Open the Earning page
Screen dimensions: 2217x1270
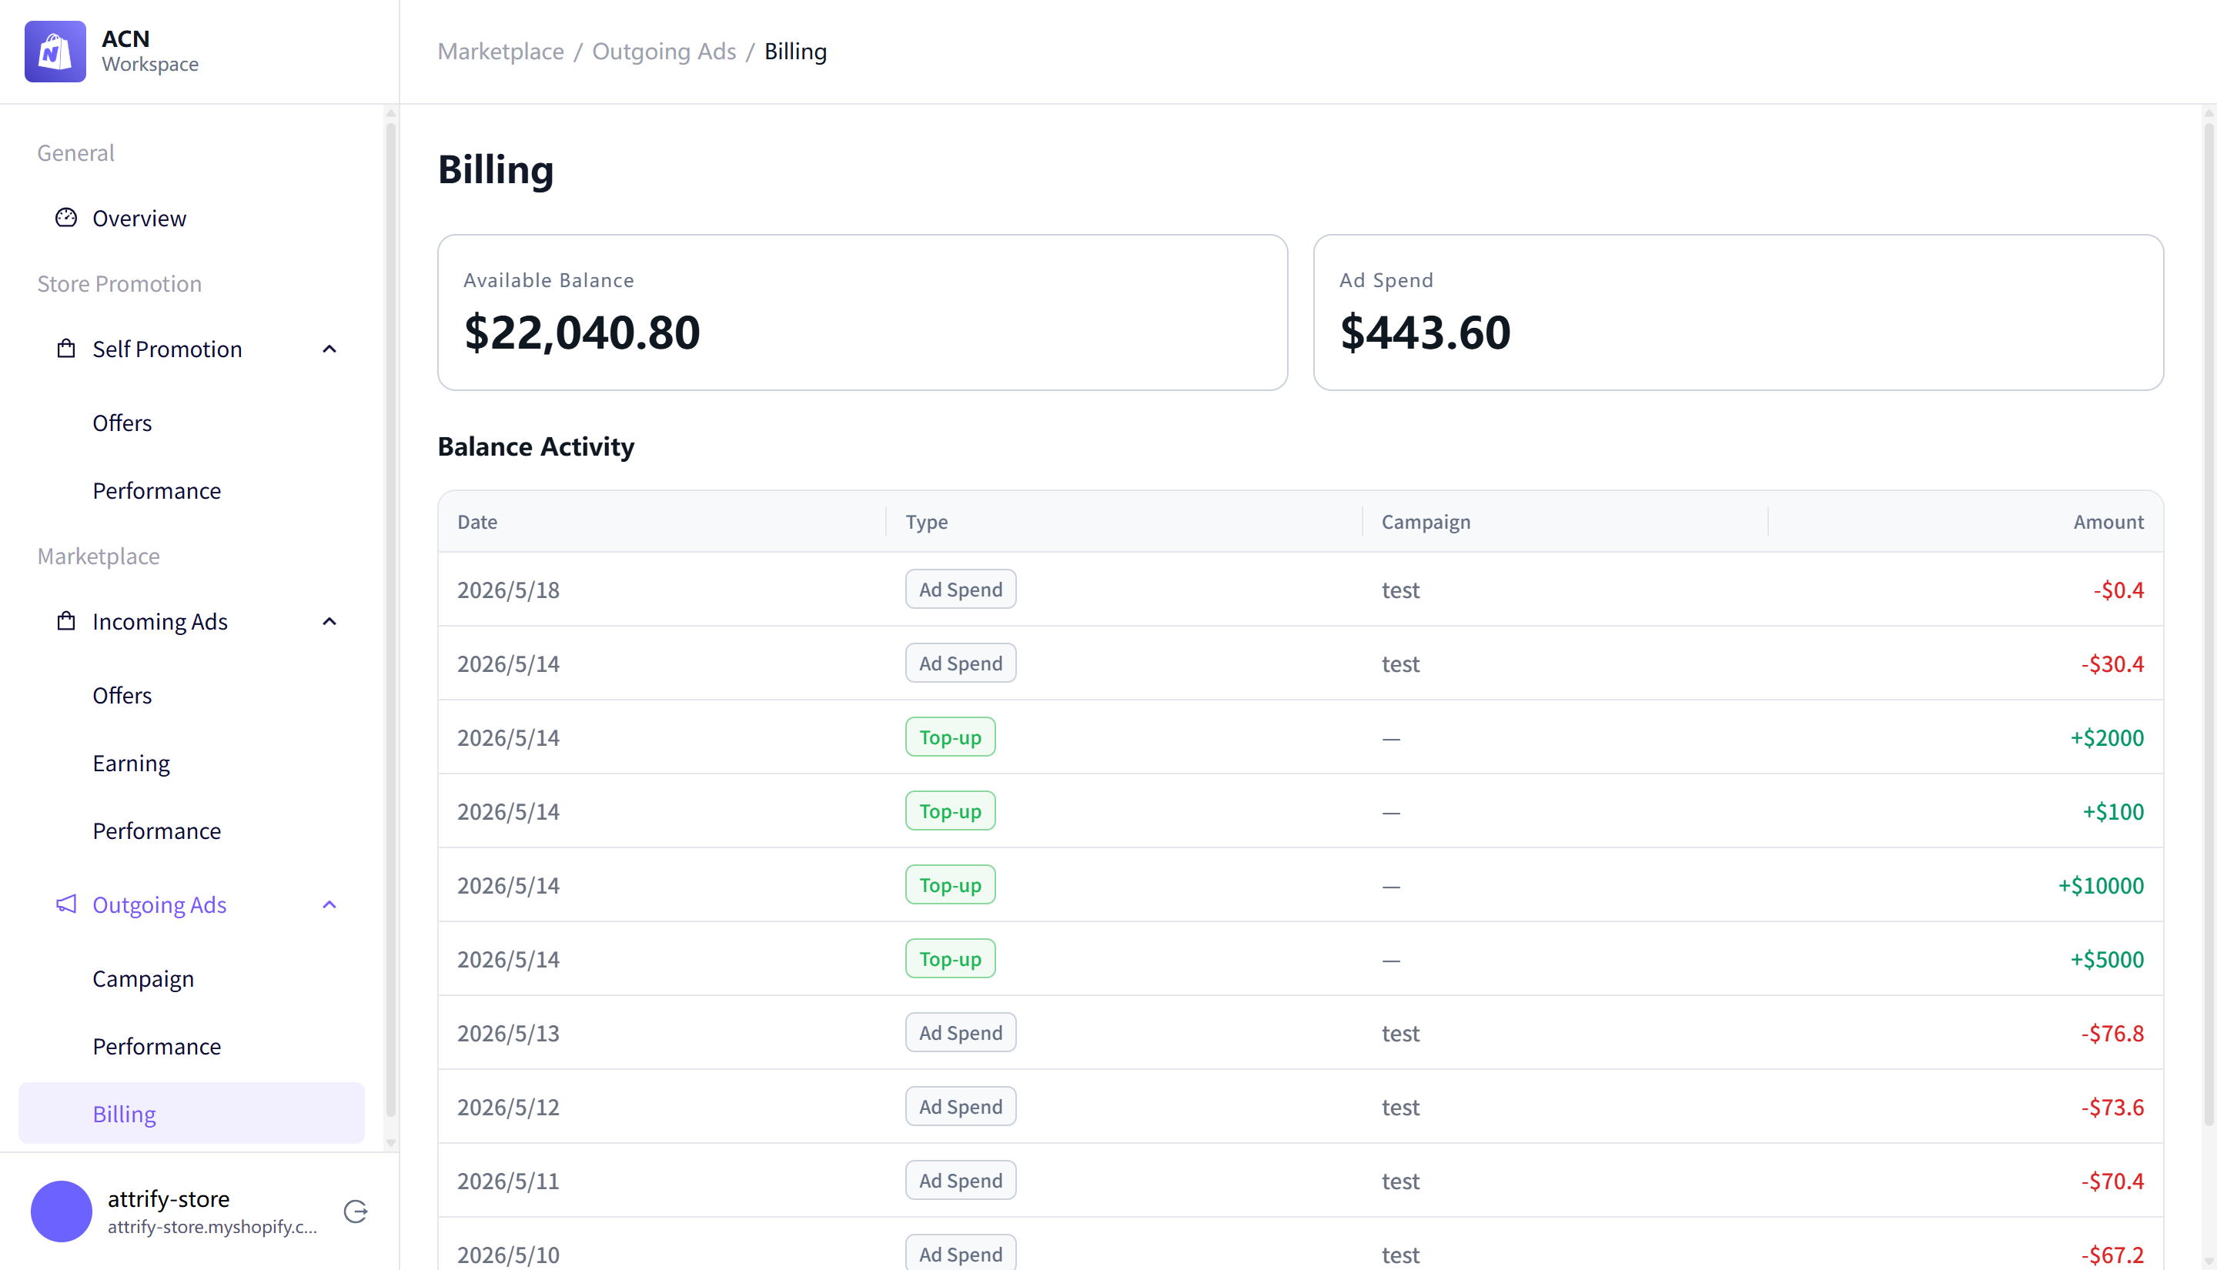(x=131, y=764)
